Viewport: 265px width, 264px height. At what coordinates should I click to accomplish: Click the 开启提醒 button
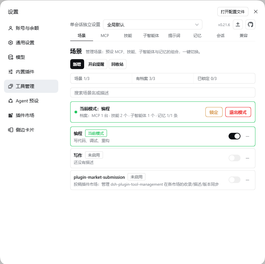coord(96,64)
